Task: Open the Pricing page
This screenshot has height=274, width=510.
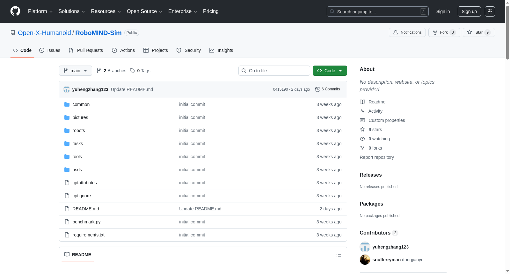Action: (211, 11)
